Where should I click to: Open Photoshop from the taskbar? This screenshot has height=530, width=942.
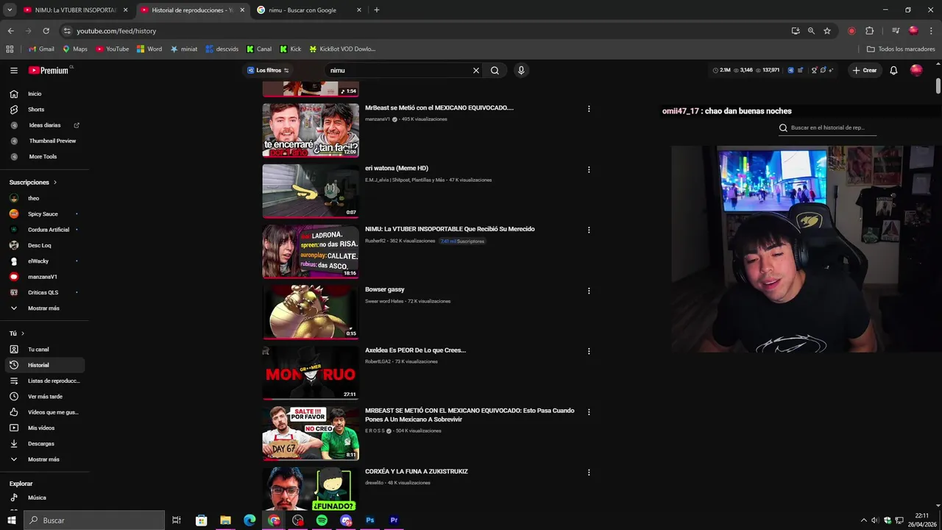coord(370,520)
